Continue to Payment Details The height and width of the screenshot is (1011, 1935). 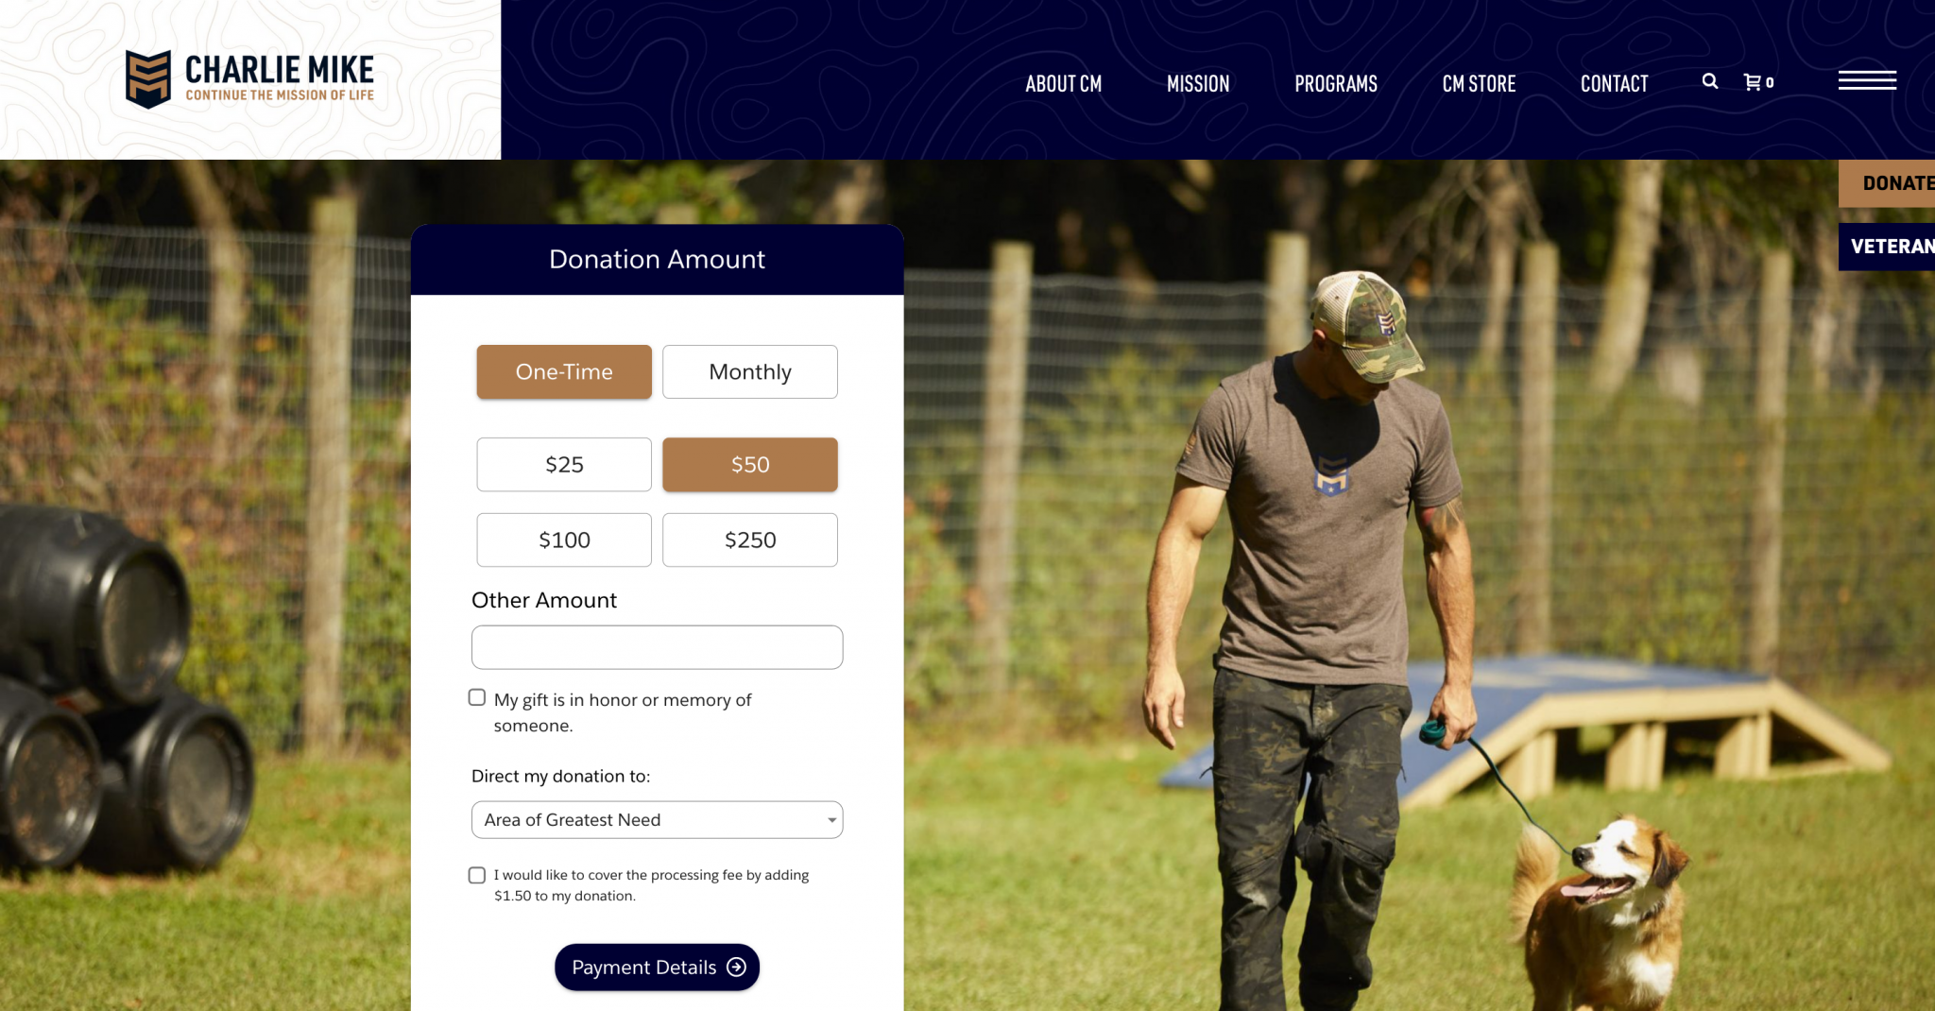(657, 967)
